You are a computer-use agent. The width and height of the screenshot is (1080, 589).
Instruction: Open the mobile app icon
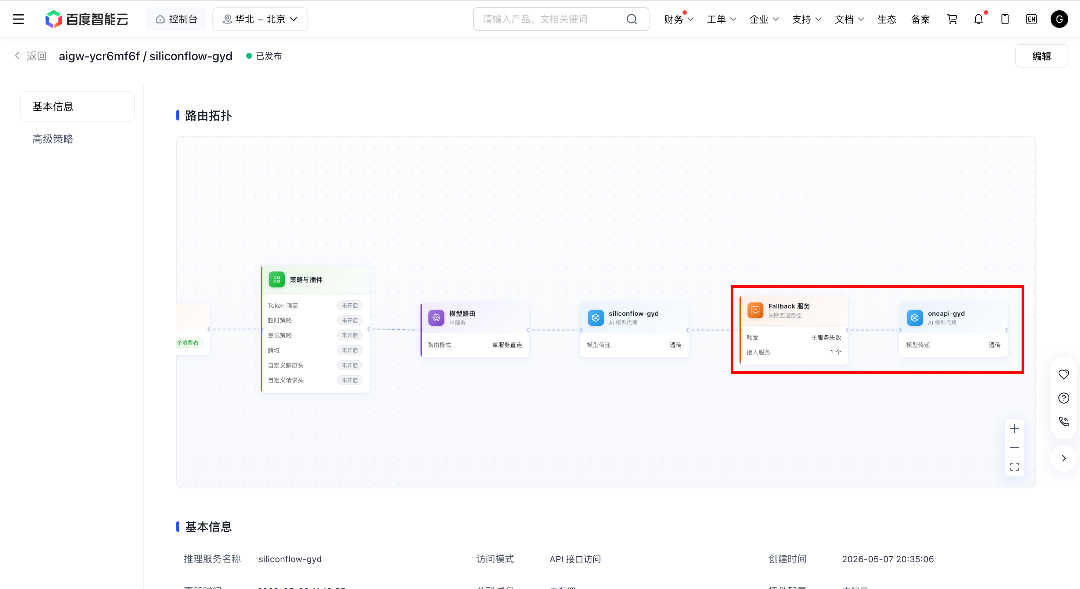pos(1005,19)
